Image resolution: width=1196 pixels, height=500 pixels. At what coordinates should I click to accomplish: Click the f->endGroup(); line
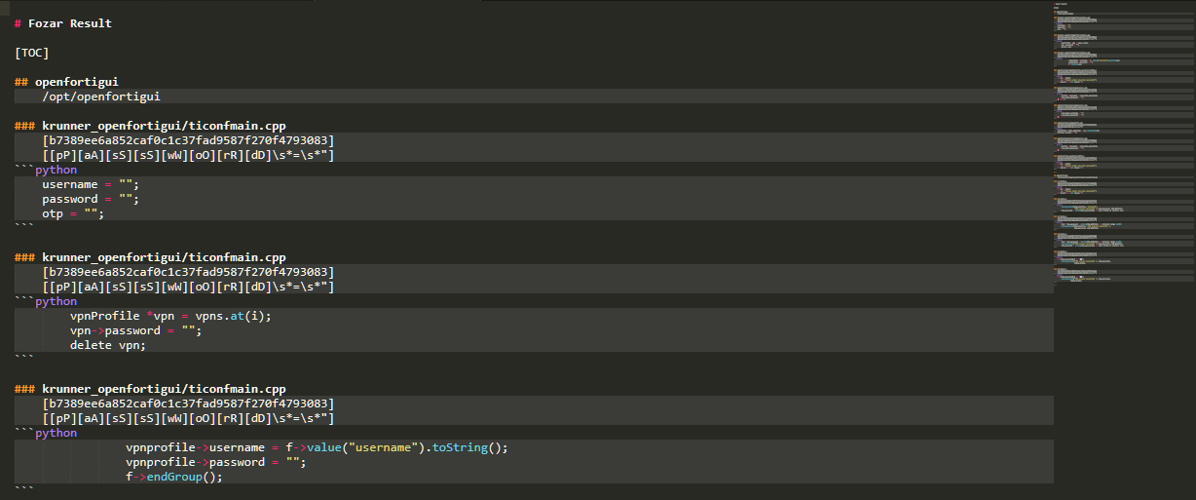click(x=174, y=477)
